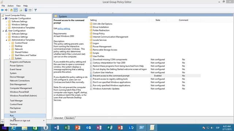The width and height of the screenshot is (234, 131).
Task: Choose Event Viewer from the context menu
Action: click(x=25, y=70)
